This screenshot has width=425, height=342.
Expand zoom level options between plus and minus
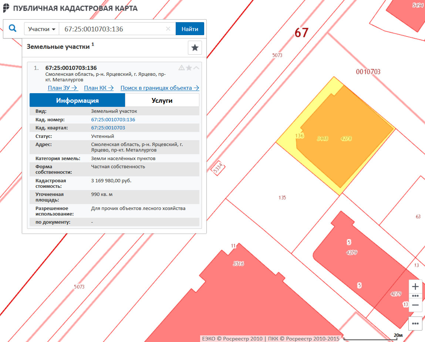[x=415, y=296]
